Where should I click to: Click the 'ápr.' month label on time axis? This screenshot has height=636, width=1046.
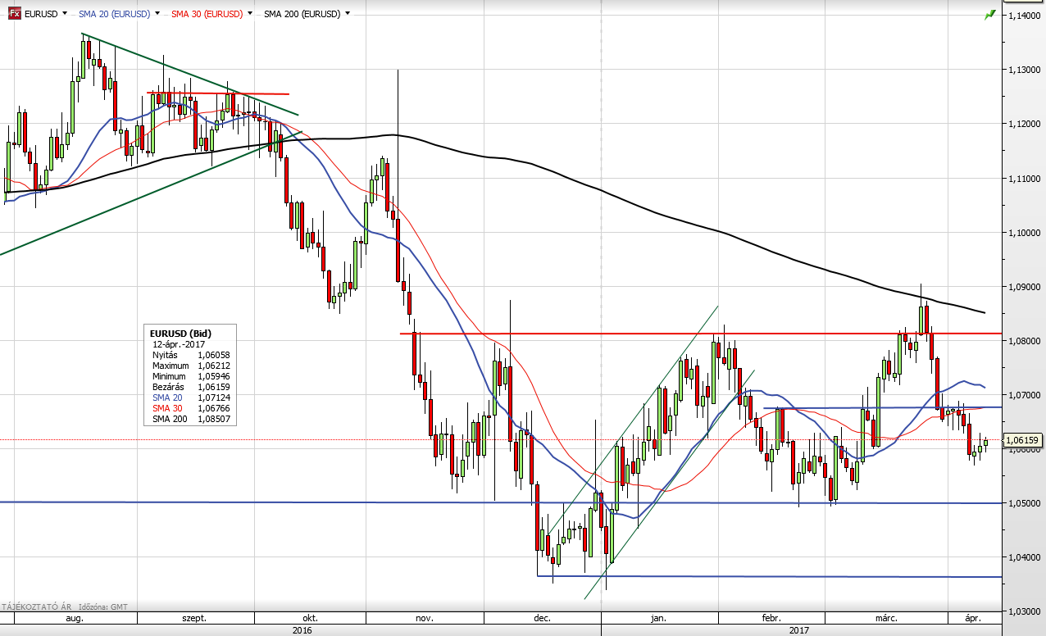coord(972,619)
